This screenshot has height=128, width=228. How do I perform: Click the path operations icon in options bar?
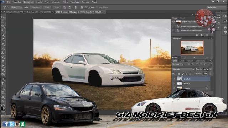coord(65,7)
